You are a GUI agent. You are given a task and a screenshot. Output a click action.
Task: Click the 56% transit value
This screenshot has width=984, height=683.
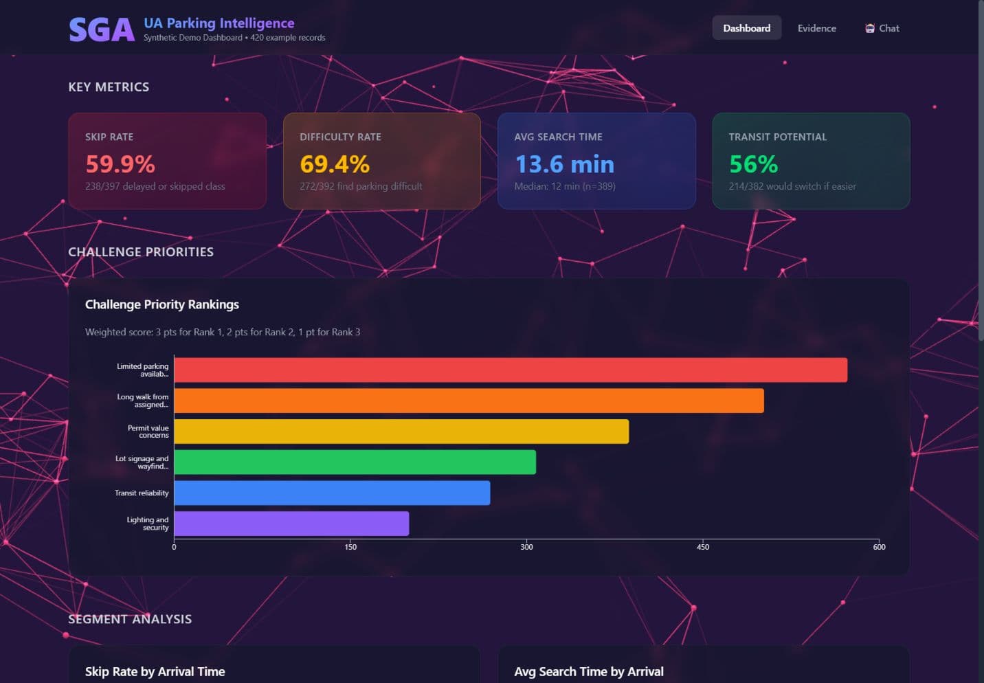point(753,164)
